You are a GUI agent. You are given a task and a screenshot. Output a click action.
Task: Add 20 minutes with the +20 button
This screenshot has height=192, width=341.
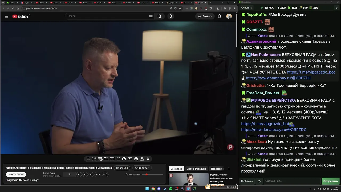[x=105, y=174]
